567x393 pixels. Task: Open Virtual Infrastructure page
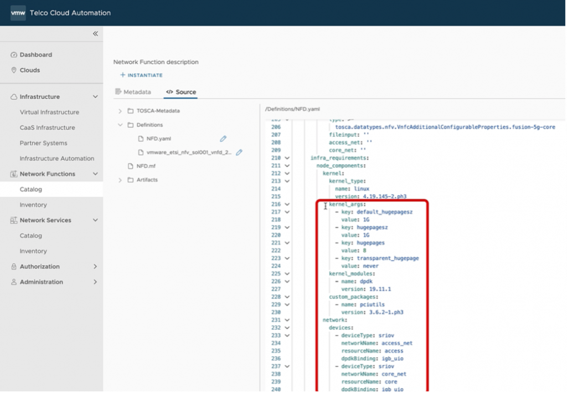coord(49,112)
